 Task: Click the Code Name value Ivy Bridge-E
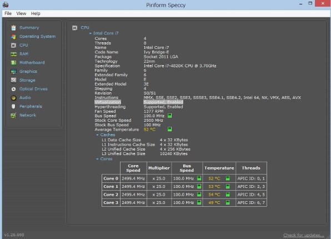(156, 52)
